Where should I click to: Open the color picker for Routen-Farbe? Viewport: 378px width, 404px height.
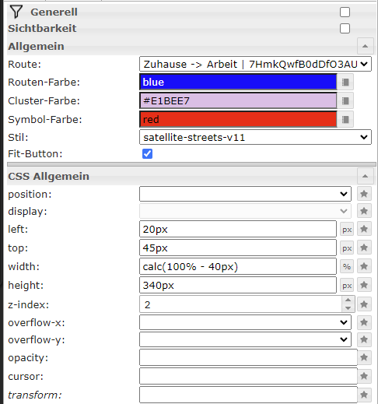coord(345,83)
